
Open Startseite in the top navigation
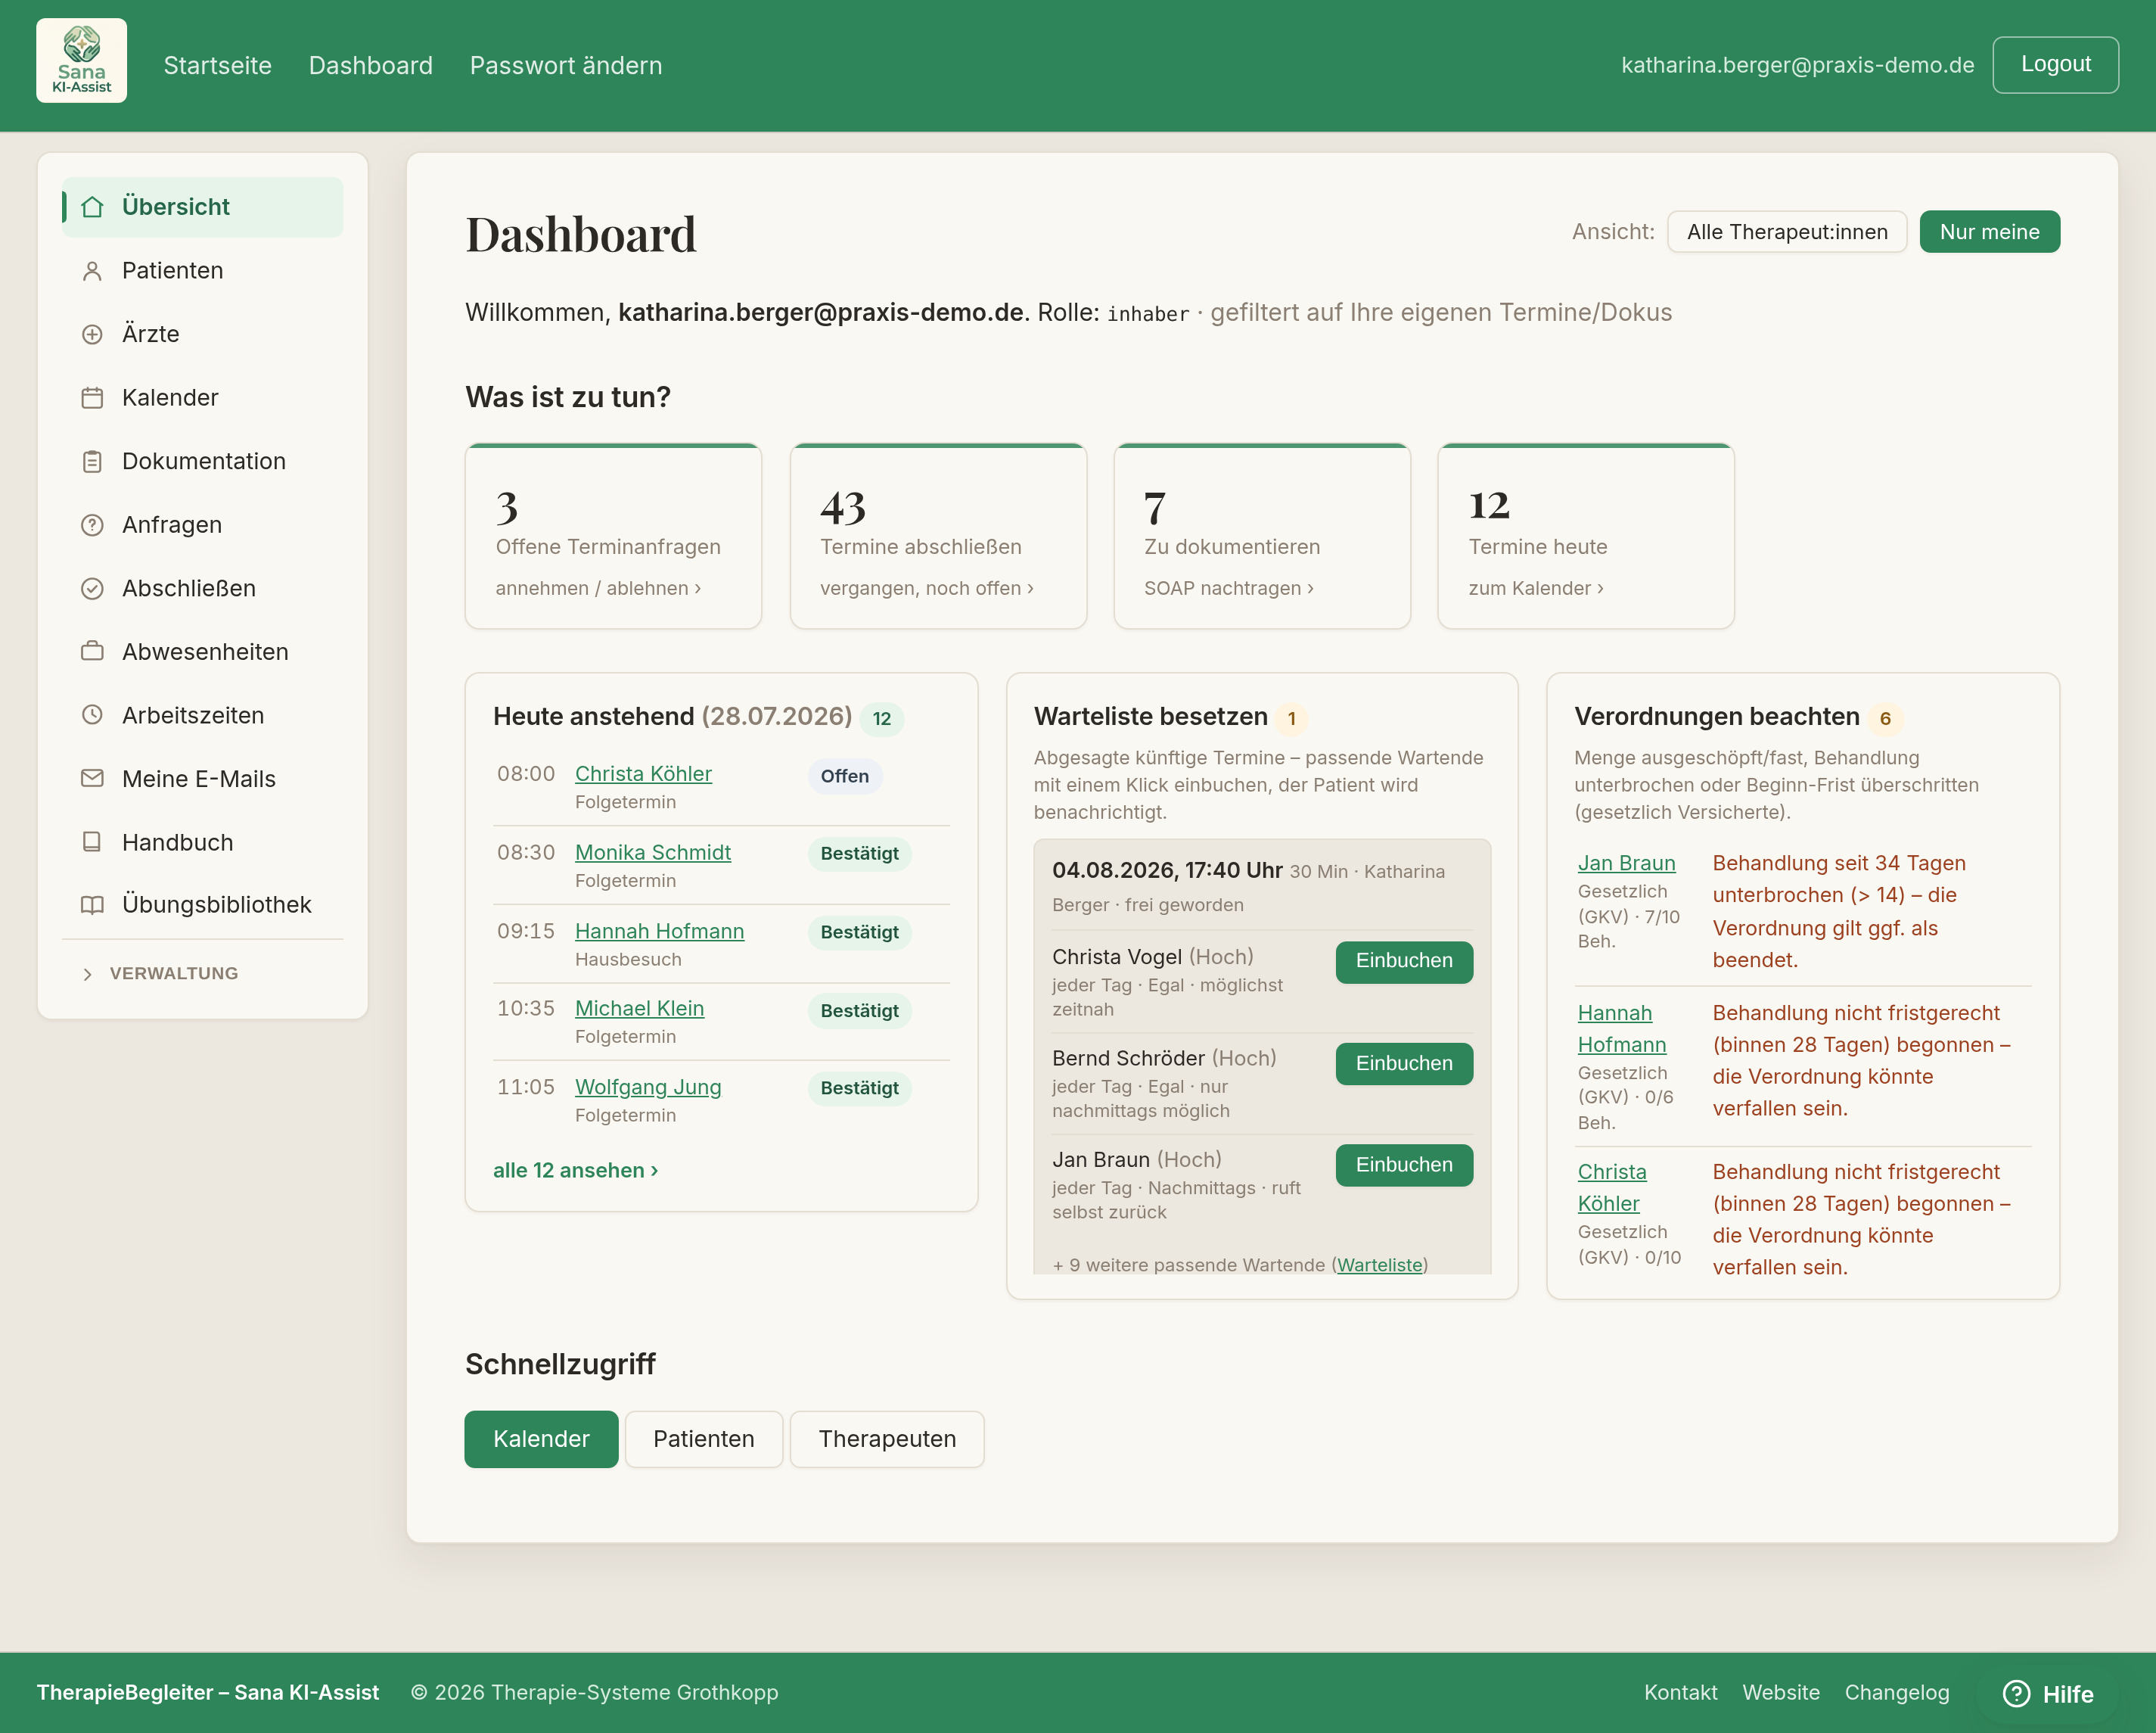tap(217, 66)
